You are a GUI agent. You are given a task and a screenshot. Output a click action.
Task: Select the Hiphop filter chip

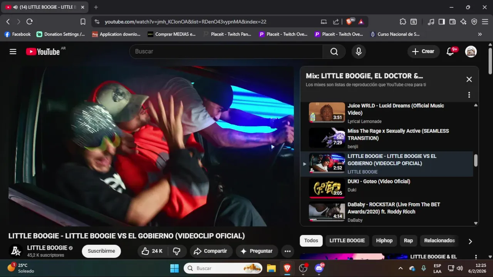pos(384,241)
